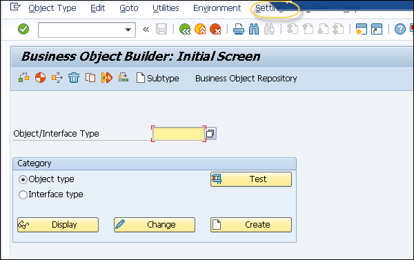Click the Create button
Screen dimensions: 414x260
click(251, 225)
